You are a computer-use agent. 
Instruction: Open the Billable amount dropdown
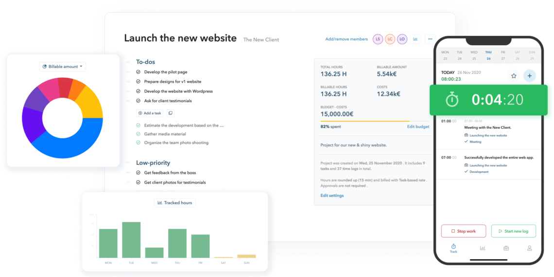pyautogui.click(x=62, y=67)
